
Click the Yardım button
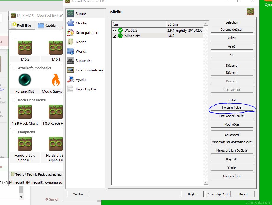pyautogui.click(x=78, y=194)
